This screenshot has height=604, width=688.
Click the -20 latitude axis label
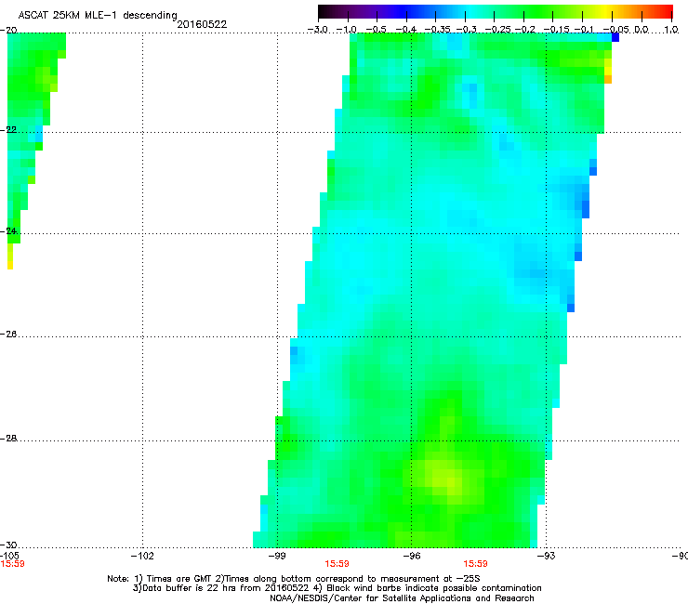(8, 30)
